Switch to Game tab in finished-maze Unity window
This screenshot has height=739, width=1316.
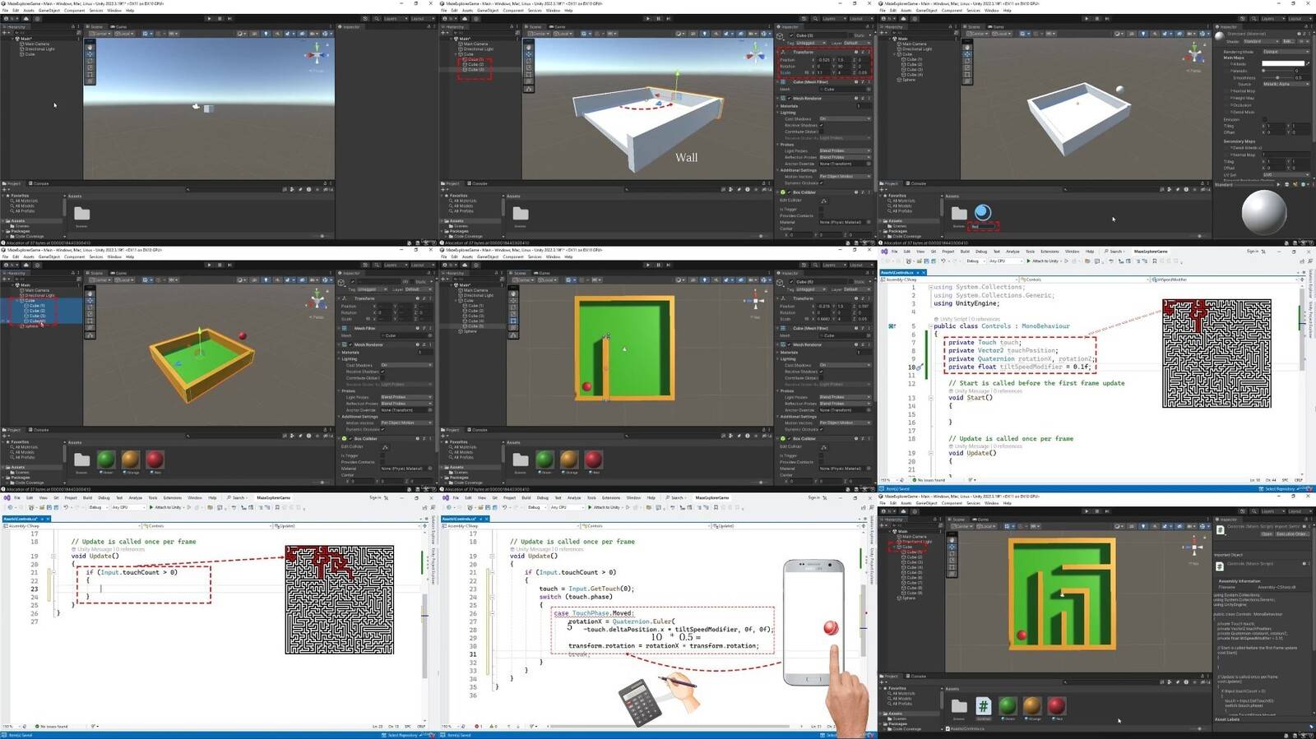point(980,520)
